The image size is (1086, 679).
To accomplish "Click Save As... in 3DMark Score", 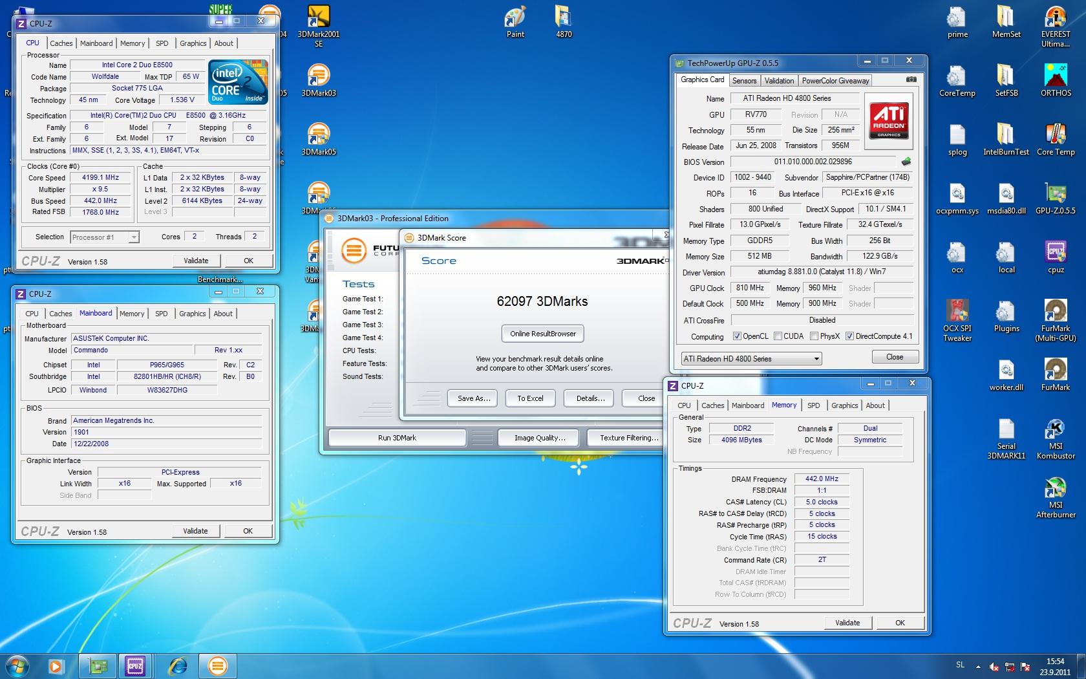I will (474, 398).
